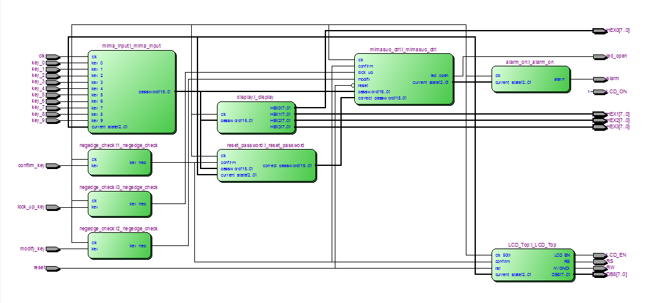Select the key_2 input pin
Viewport: 647px width, 303px height.
53,76
